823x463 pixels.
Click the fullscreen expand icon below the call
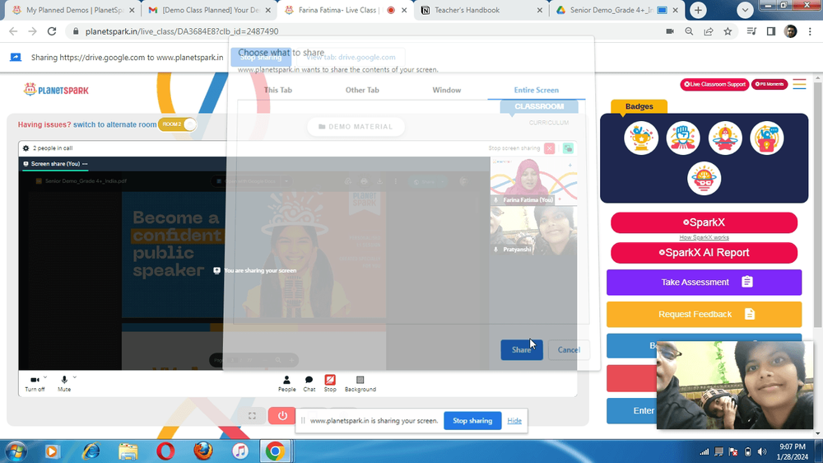(x=252, y=416)
